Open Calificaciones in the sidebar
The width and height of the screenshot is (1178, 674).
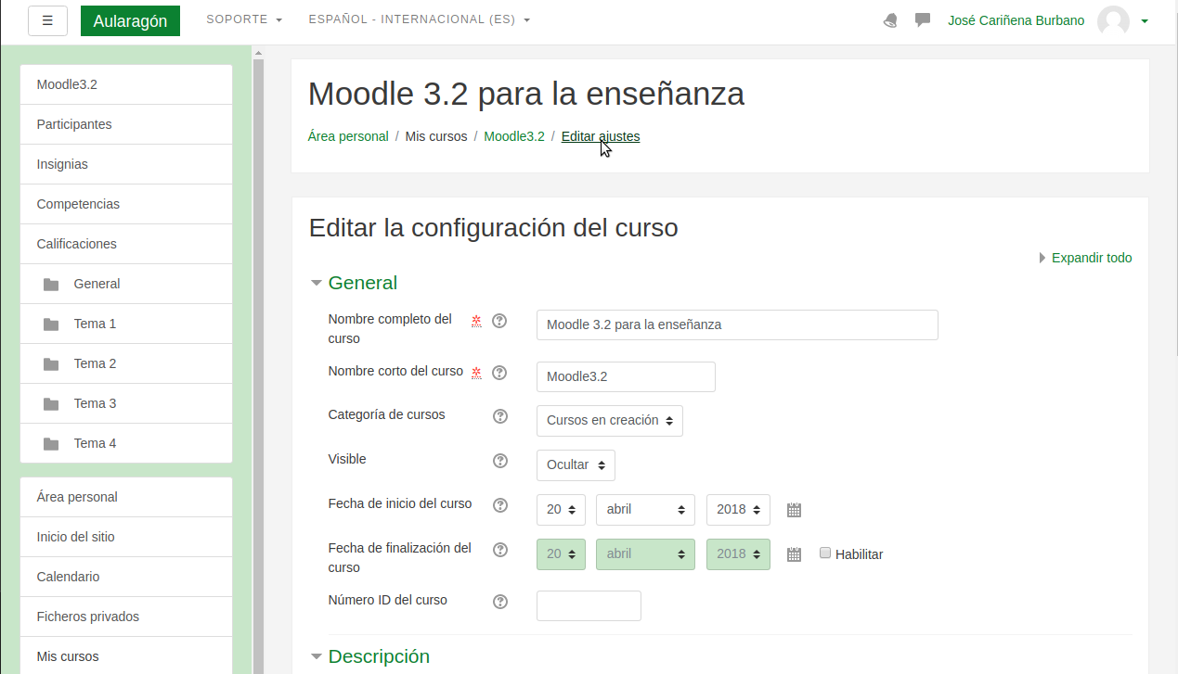[x=126, y=244]
